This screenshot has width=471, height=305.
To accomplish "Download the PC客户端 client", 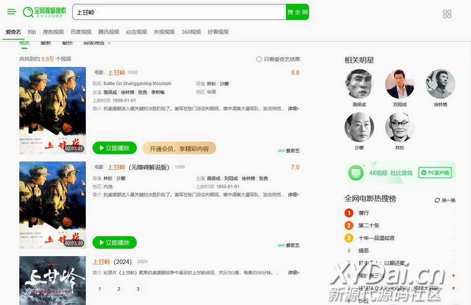I will [434, 173].
